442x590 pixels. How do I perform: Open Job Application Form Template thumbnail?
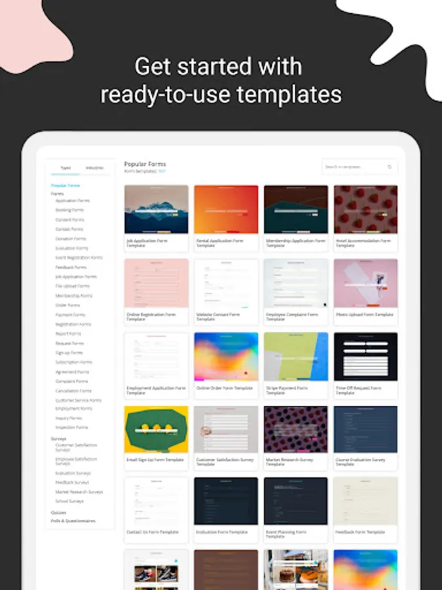pos(157,209)
